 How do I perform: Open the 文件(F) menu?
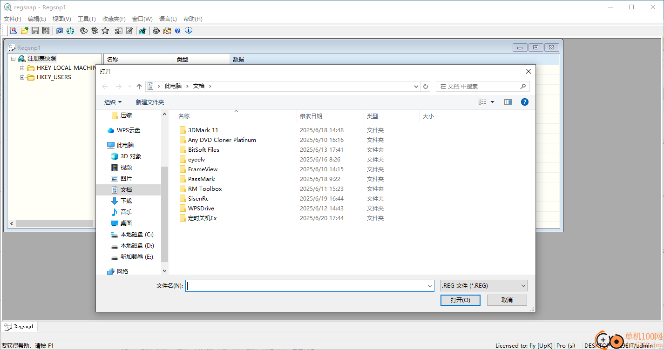click(13, 19)
